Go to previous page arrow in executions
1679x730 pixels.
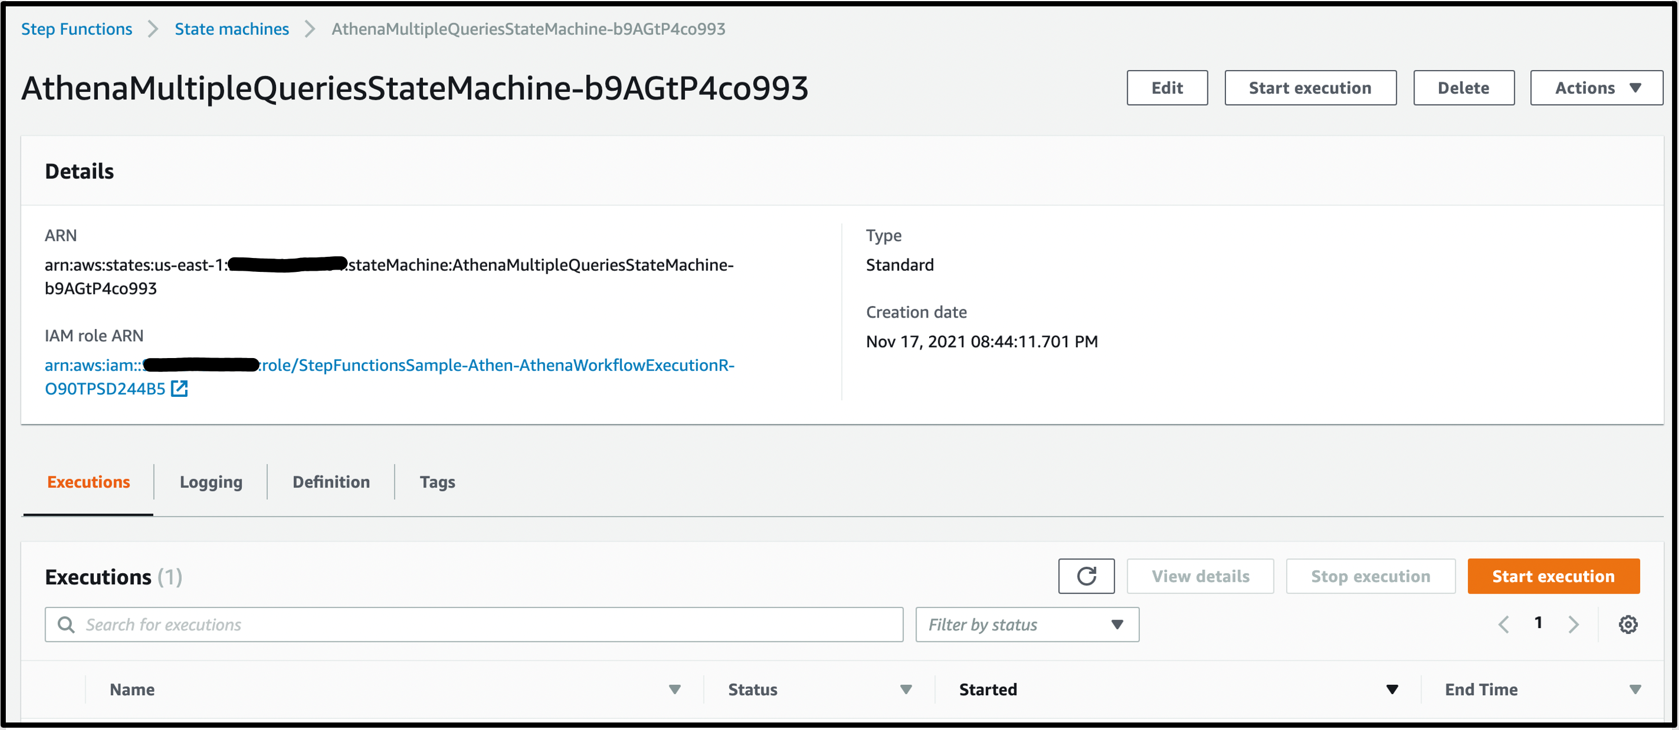[x=1504, y=624]
